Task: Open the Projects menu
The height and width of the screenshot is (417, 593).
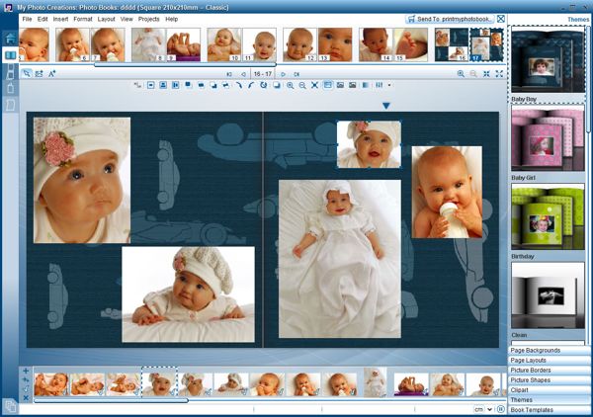Action: pyautogui.click(x=148, y=19)
